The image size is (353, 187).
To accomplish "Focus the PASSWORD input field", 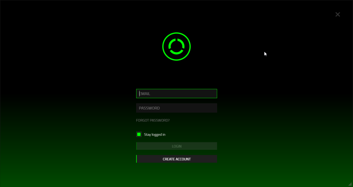I will [x=176, y=108].
